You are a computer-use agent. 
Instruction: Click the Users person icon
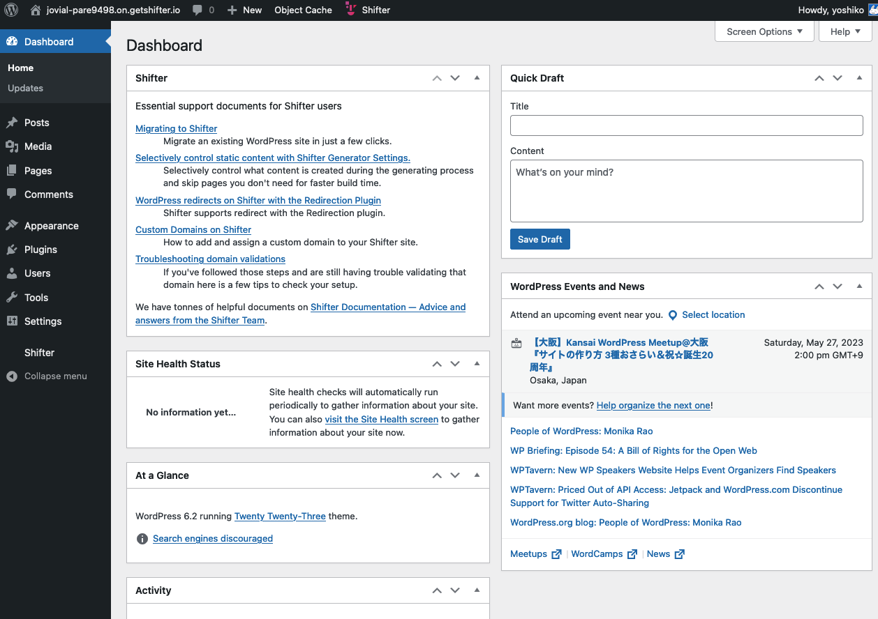(12, 273)
